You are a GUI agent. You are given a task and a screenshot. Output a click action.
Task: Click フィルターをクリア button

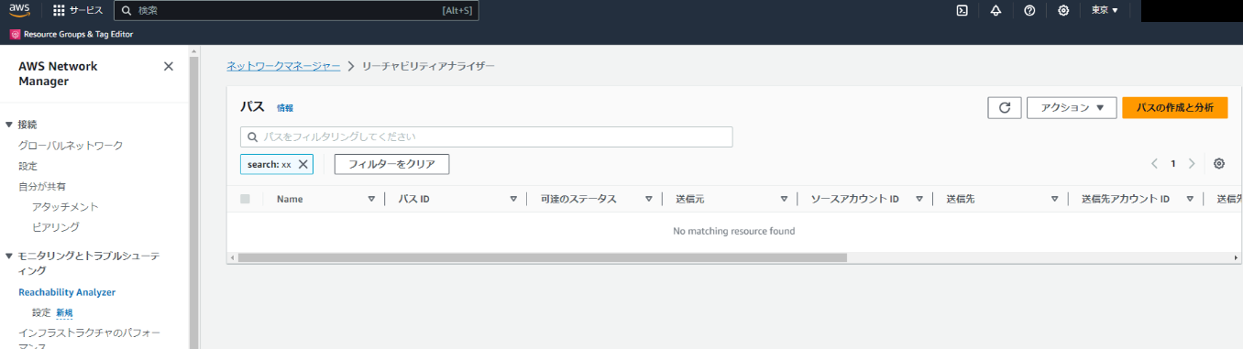pos(391,164)
